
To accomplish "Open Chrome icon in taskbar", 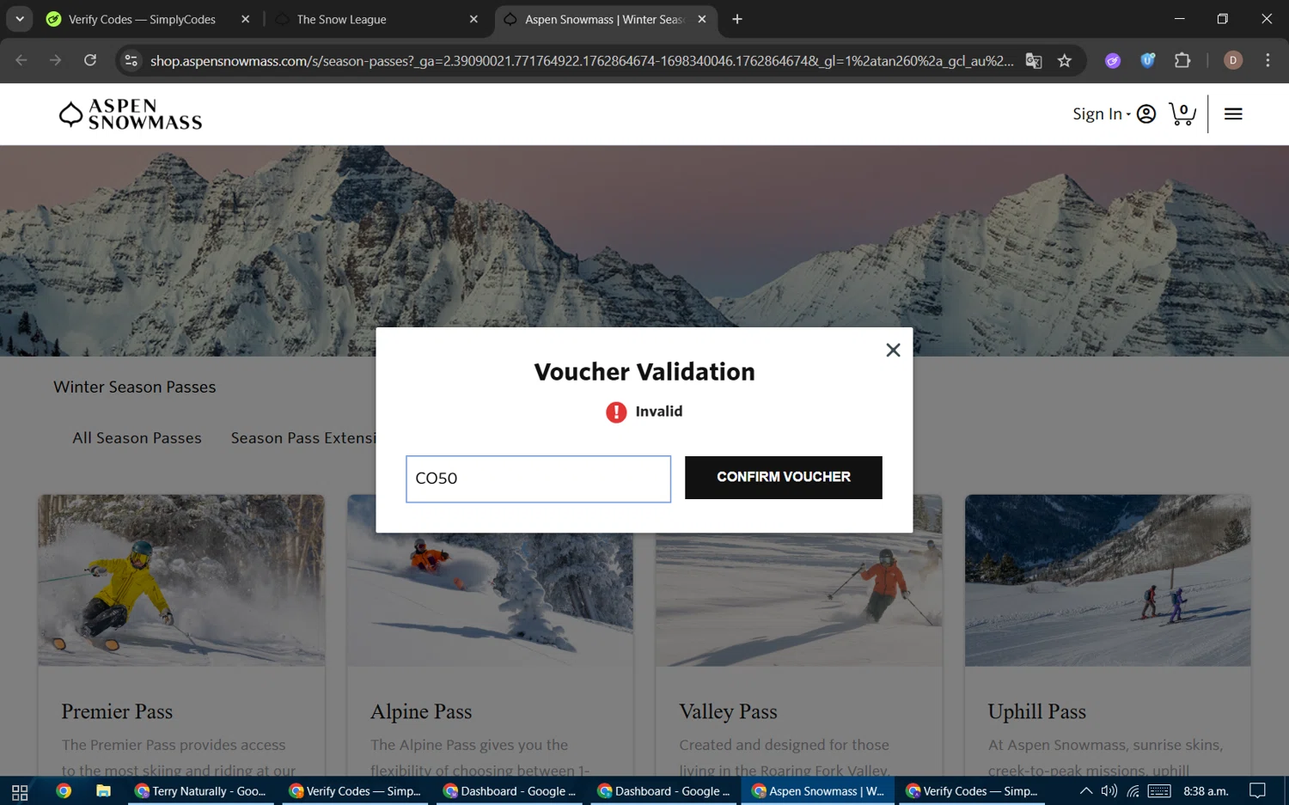I will (64, 791).
